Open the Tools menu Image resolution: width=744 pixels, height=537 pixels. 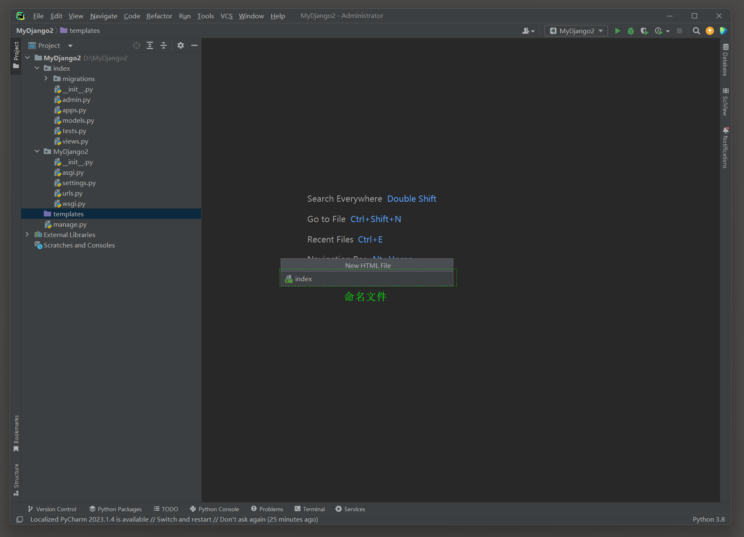point(205,16)
